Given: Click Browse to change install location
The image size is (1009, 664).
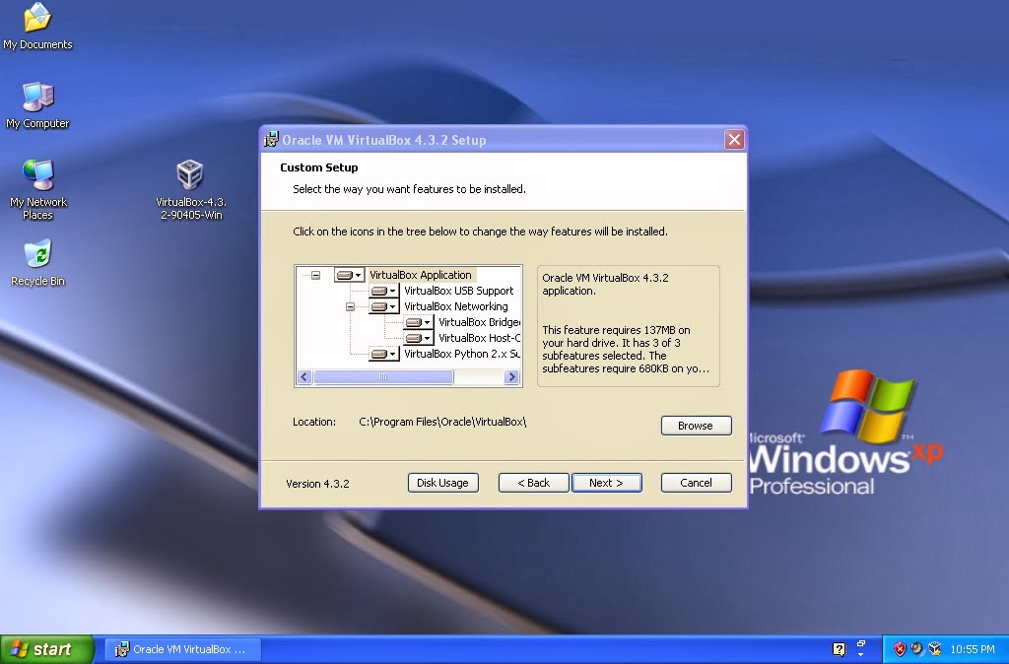Looking at the screenshot, I should click(x=696, y=426).
